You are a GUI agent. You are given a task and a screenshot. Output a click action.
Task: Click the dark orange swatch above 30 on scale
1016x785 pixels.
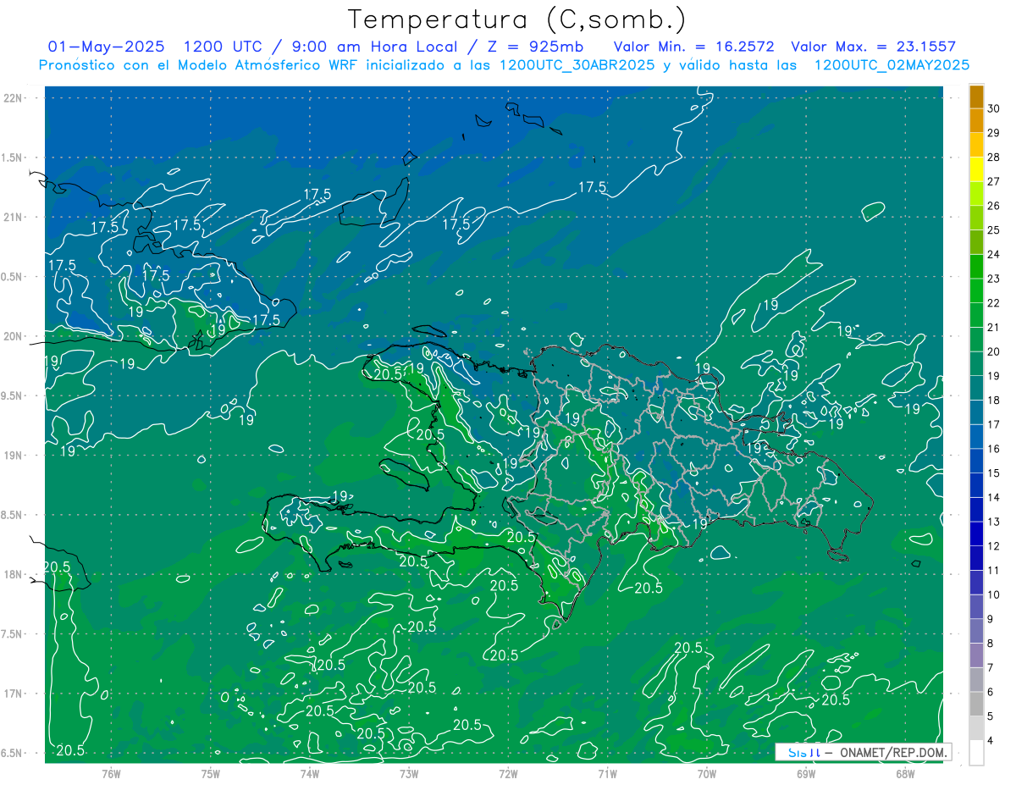(977, 97)
